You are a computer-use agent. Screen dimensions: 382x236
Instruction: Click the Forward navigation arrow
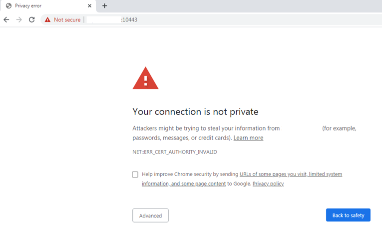[x=19, y=19]
